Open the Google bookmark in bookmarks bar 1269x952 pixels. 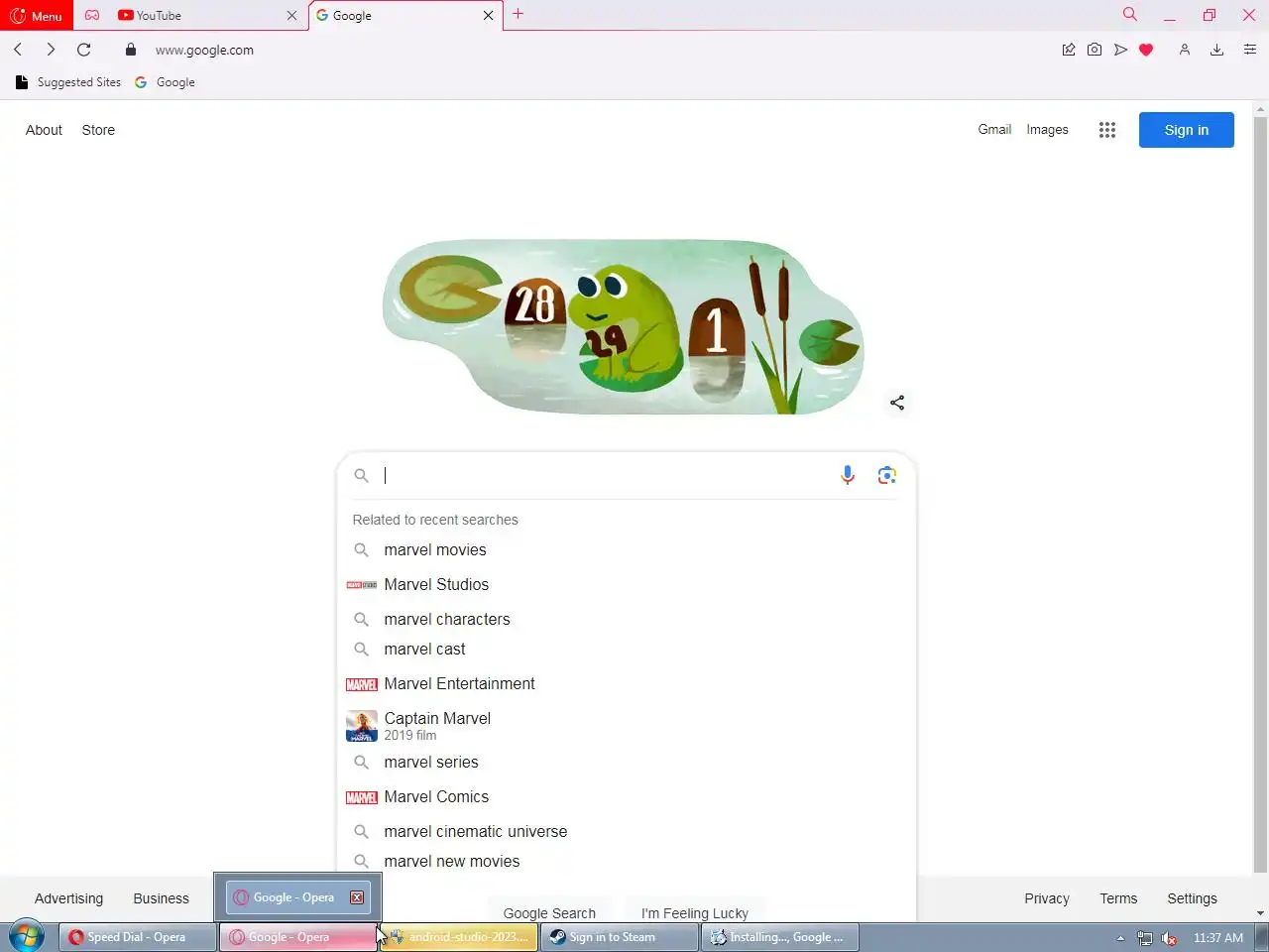click(x=165, y=82)
